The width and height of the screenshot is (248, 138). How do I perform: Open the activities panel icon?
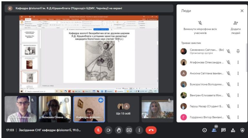[233, 130]
